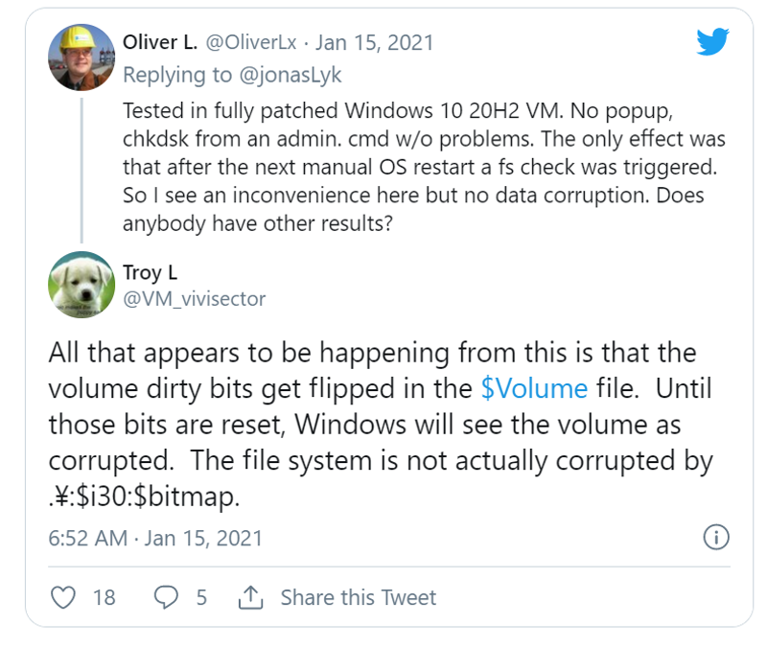
Task: Click the 18 likes count
Action: point(104,597)
